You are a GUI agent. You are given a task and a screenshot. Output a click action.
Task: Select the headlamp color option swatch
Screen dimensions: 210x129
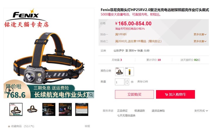[x=120, y=72]
